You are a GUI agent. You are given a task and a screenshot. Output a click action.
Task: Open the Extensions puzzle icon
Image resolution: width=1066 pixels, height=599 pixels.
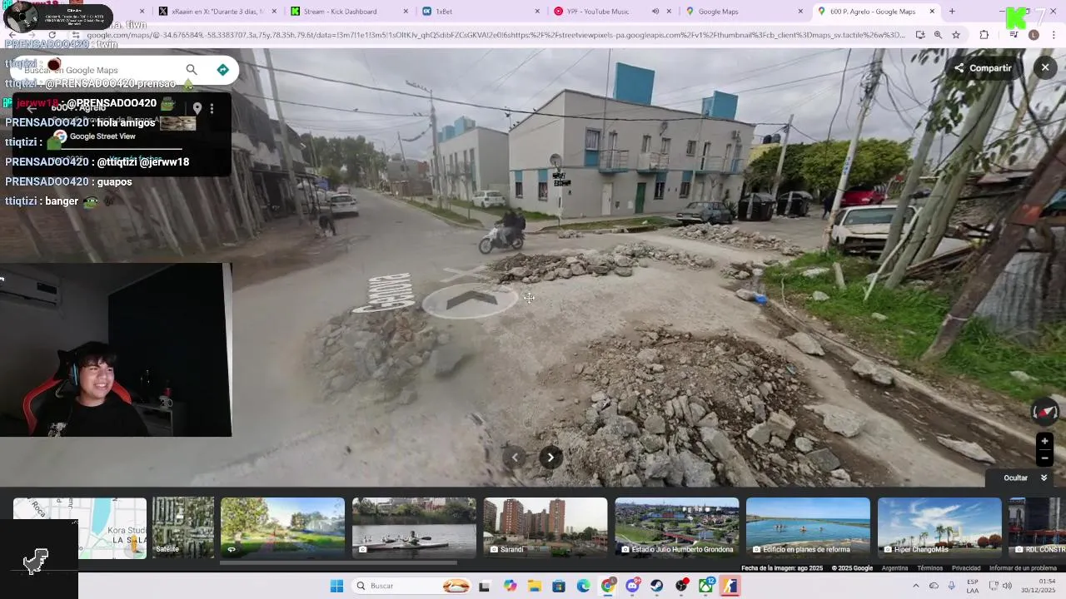pos(984,35)
